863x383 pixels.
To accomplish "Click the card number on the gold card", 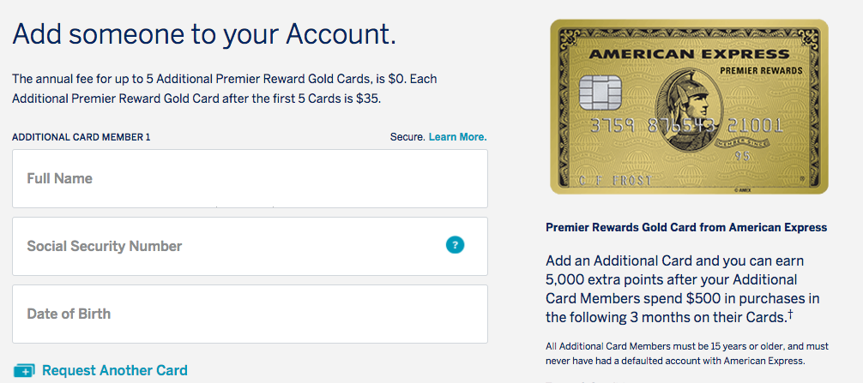I will click(686, 126).
